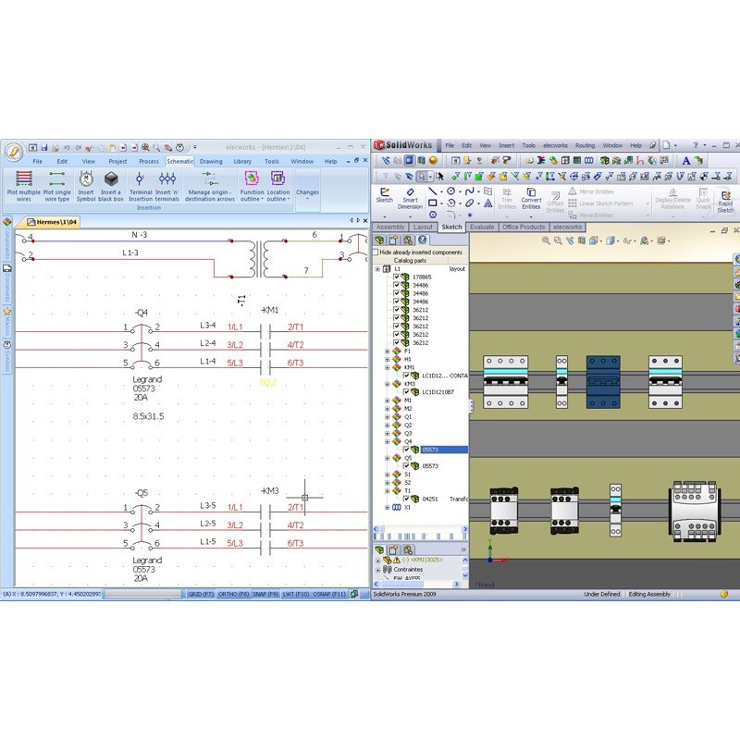The image size is (740, 740).
Task: Expand the S1 node in catalog tree
Action: [387, 475]
